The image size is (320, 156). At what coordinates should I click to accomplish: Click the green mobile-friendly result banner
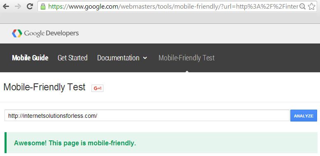[x=161, y=143]
